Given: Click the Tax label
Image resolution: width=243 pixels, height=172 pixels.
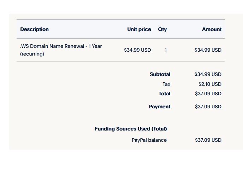Looking at the screenshot, I should [166, 84].
